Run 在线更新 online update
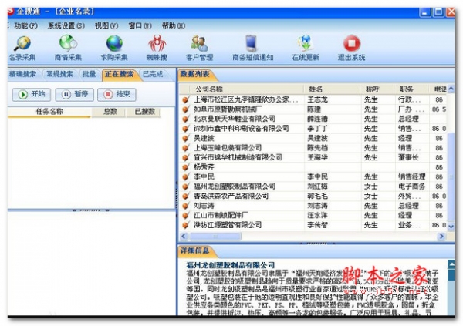Image resolution: width=463 pixels, height=326 pixels. pos(306,48)
